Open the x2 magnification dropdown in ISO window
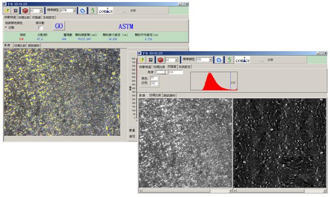Image resolution: width=330 pixels, height=197 pixels. (176, 60)
